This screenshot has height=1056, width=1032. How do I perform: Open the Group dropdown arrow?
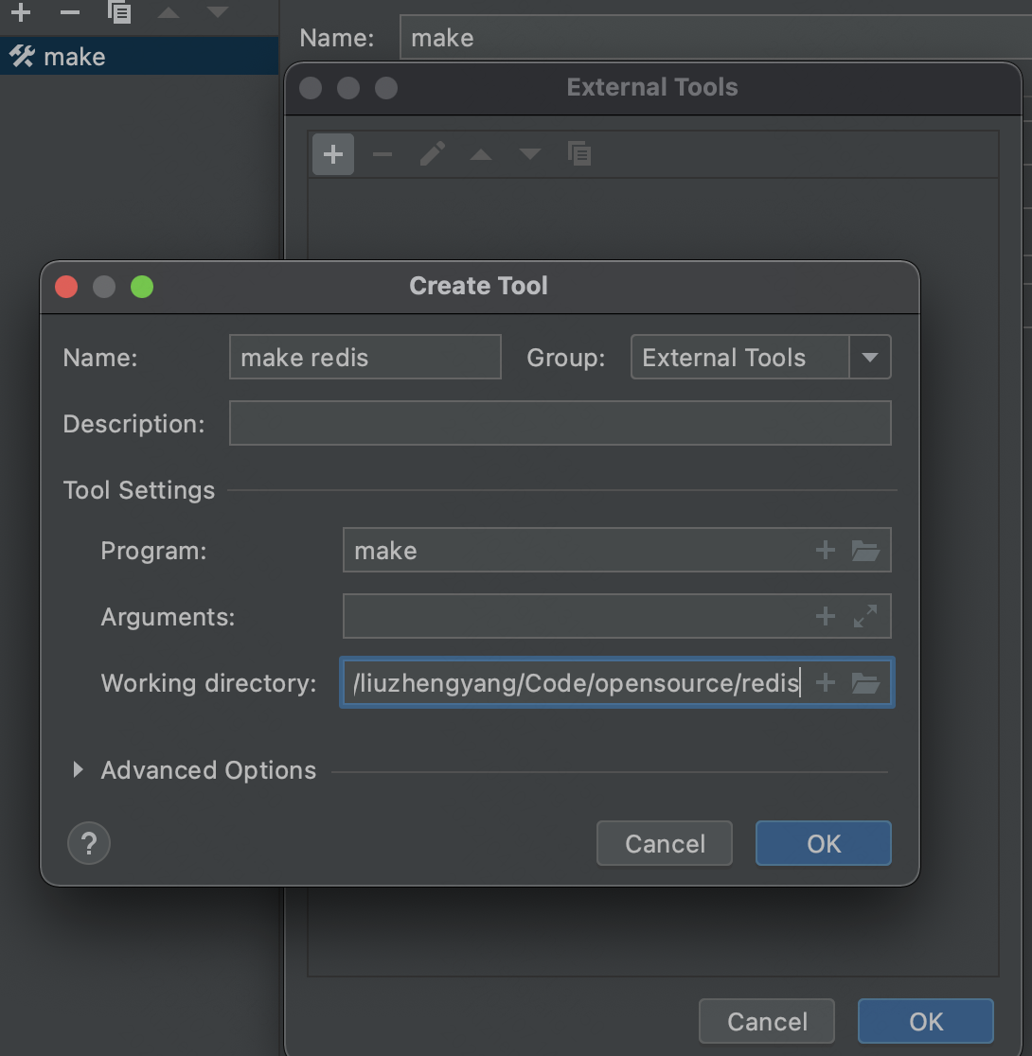pyautogui.click(x=870, y=358)
